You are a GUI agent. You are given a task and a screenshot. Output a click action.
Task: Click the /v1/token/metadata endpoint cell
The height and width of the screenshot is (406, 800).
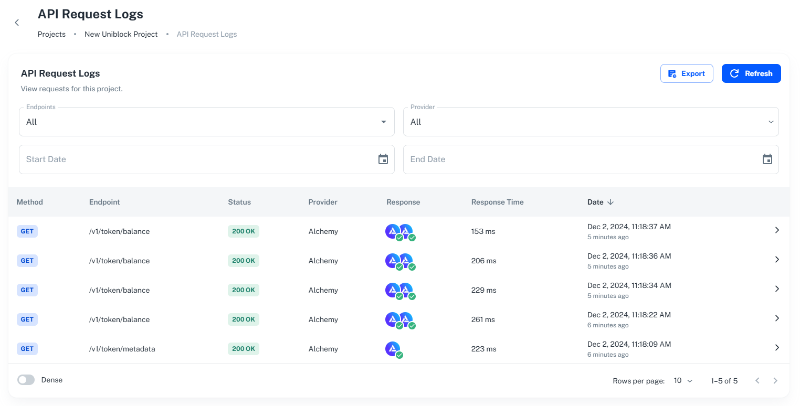(x=122, y=349)
